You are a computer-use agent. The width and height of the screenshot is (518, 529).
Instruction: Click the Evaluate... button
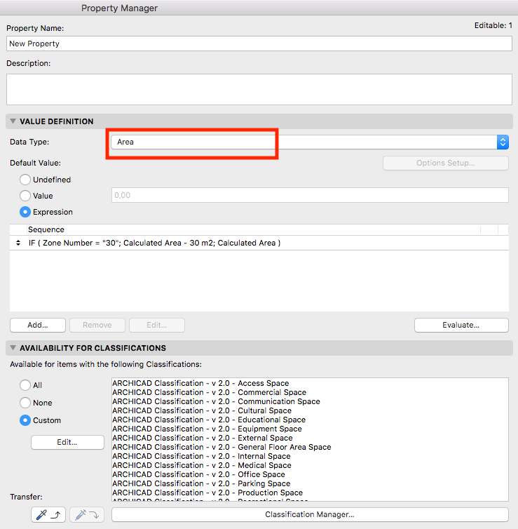[461, 325]
